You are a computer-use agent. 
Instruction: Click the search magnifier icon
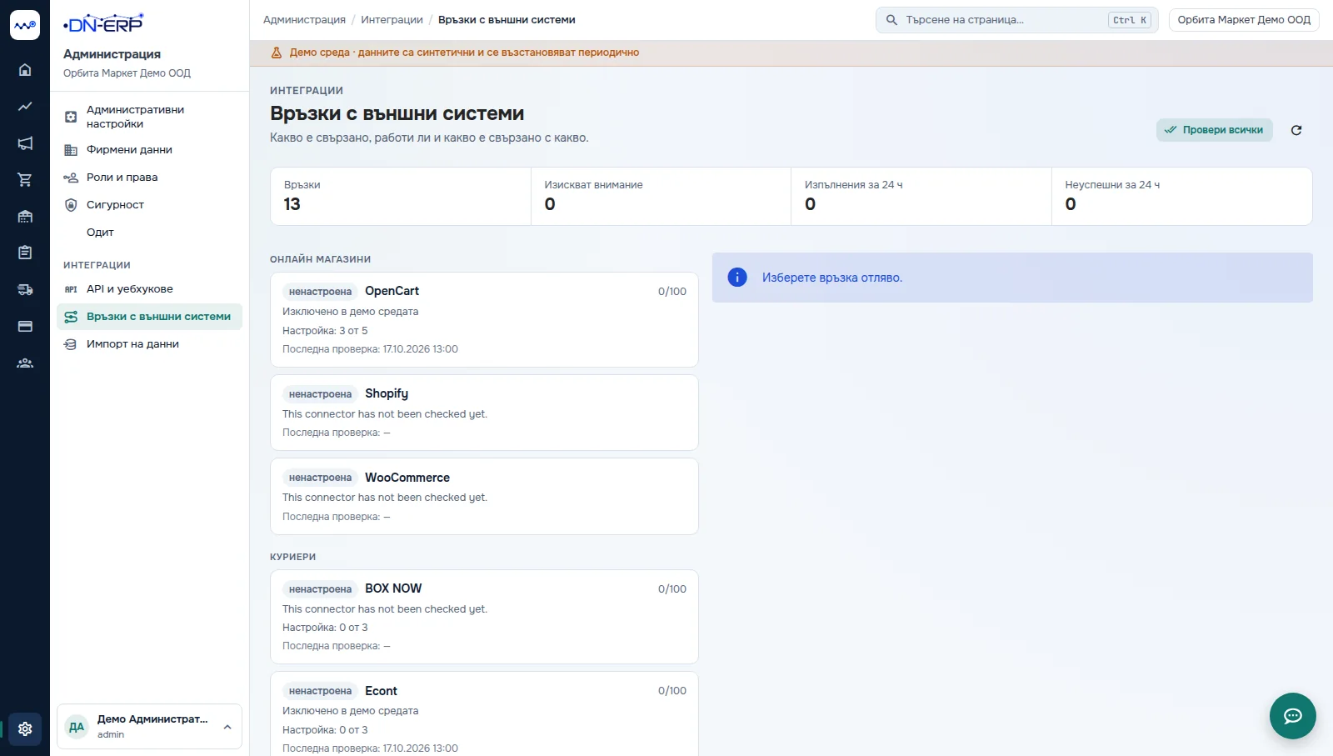pyautogui.click(x=891, y=20)
